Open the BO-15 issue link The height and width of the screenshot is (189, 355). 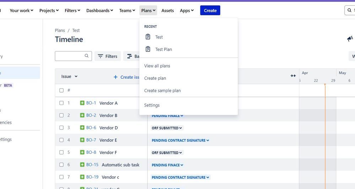(x=92, y=165)
